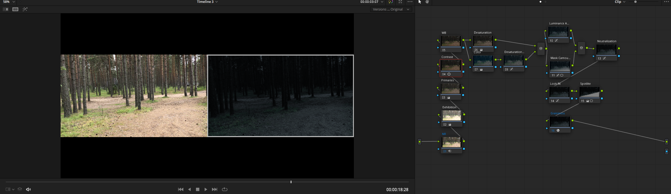
Task: Click the curves icon on node 09
Action: (x=512, y=69)
